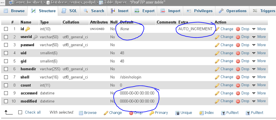Click the red Drop icon for modified row

pos(238,101)
